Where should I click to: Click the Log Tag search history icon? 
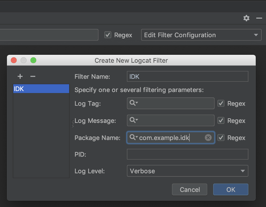134,103
